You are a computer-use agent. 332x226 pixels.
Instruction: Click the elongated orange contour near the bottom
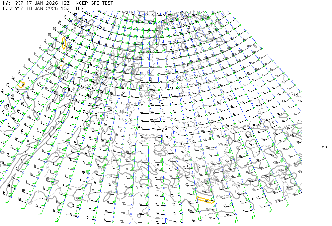pos(205,200)
